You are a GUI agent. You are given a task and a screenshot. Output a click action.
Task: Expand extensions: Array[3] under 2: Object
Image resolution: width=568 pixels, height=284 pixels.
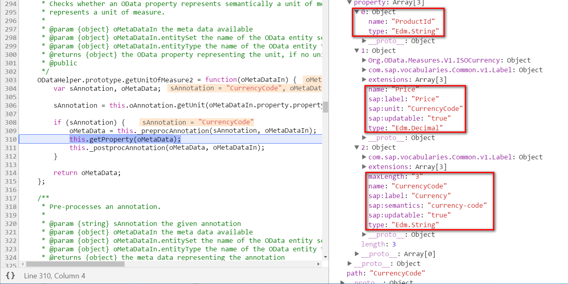pyautogui.click(x=364, y=167)
